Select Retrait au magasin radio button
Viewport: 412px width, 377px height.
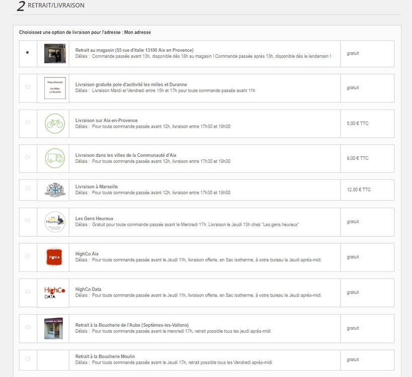27,52
